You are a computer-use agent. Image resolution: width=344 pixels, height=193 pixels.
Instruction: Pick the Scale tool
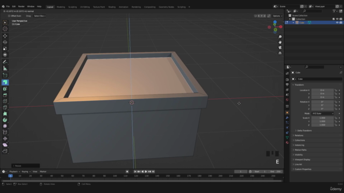pos(5,49)
